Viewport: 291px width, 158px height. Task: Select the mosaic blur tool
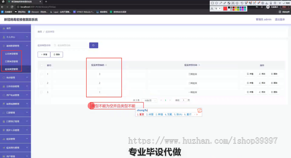tap(229, 3)
